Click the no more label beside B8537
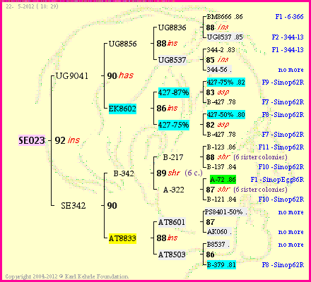The image size is (311, 282). point(291,245)
